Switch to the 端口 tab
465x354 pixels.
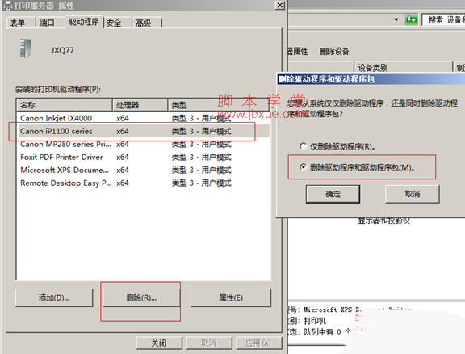click(x=47, y=23)
